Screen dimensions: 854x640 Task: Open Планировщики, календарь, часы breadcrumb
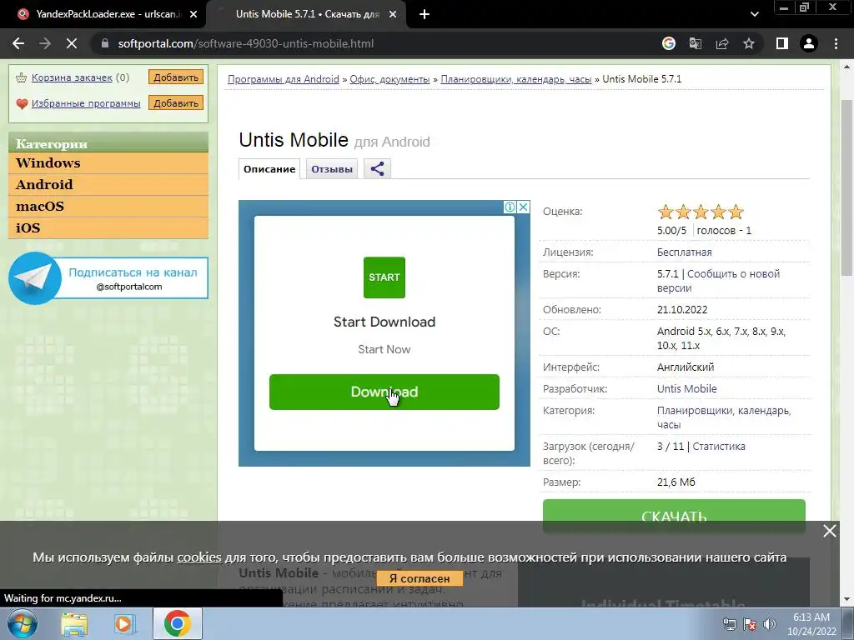515,79
